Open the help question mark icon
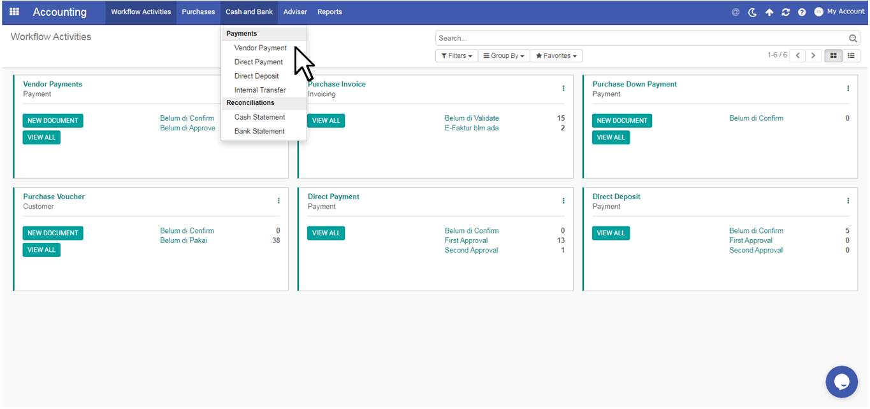 pyautogui.click(x=802, y=12)
